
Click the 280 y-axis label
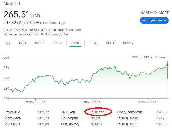6,57
